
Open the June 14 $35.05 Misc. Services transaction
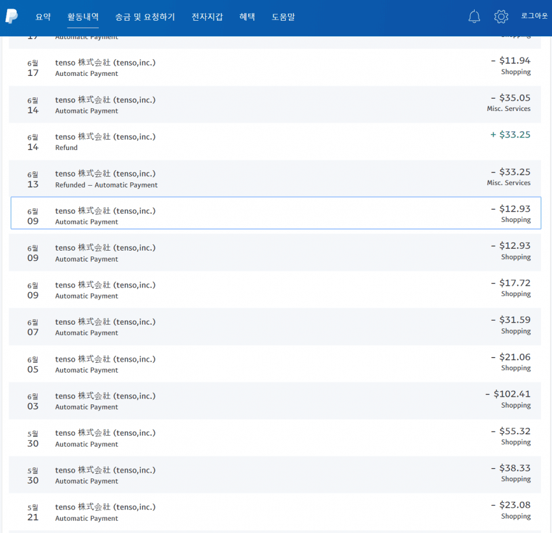275,105
